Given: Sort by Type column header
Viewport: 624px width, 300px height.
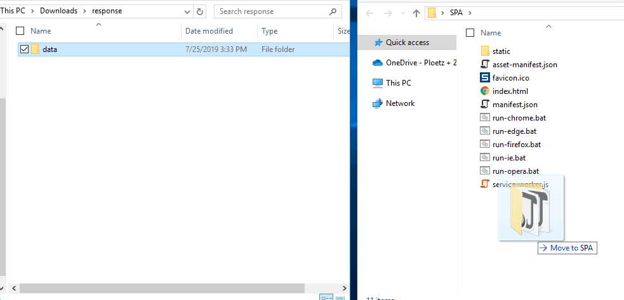Looking at the screenshot, I should (270, 30).
